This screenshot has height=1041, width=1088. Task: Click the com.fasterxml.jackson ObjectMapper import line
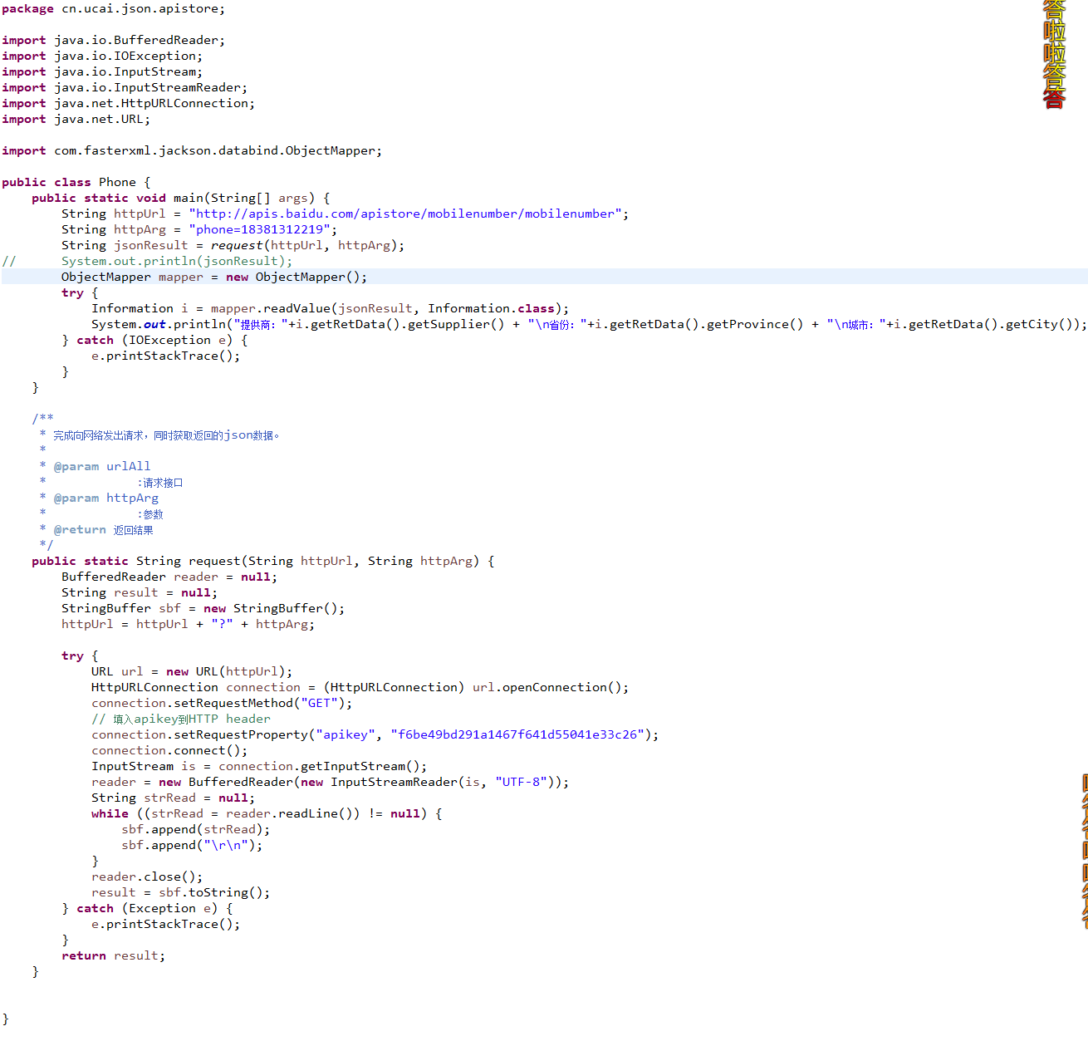tap(192, 150)
